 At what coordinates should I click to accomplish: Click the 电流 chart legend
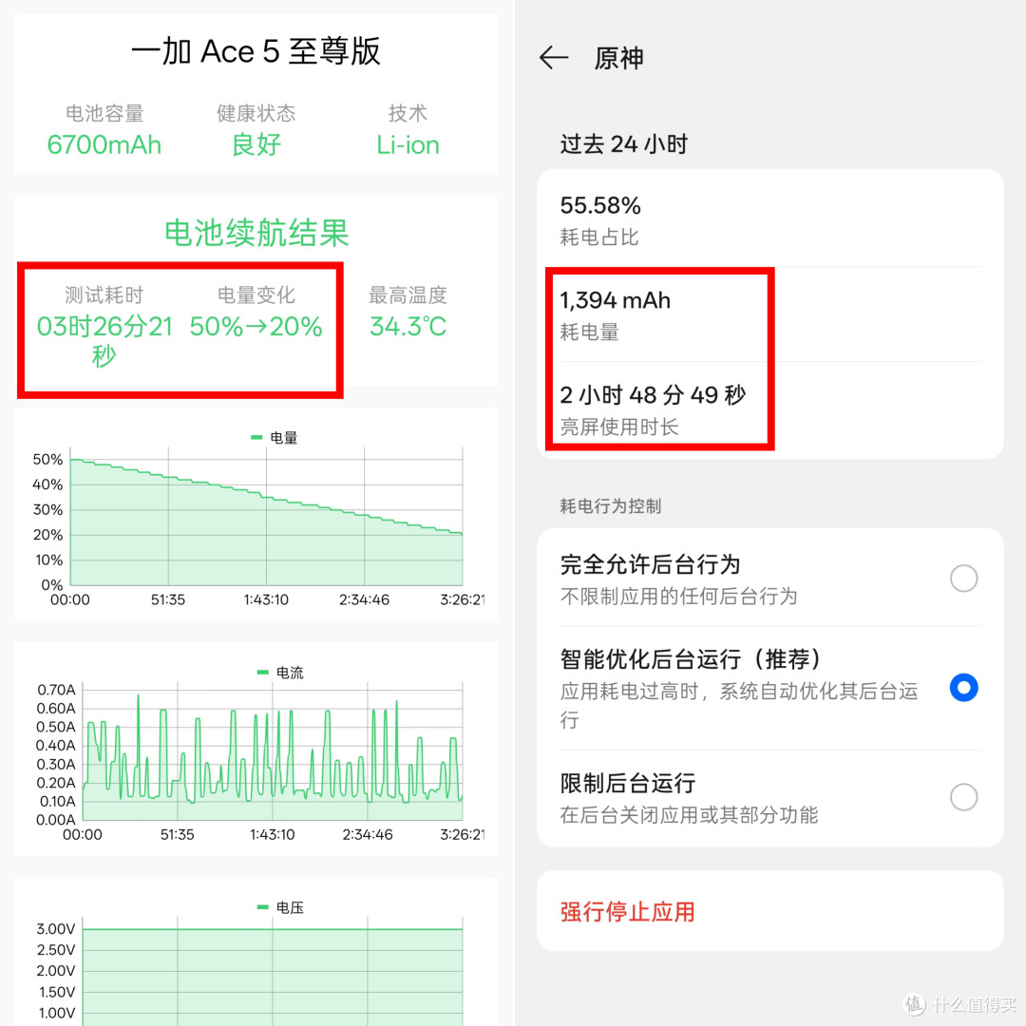(x=280, y=672)
